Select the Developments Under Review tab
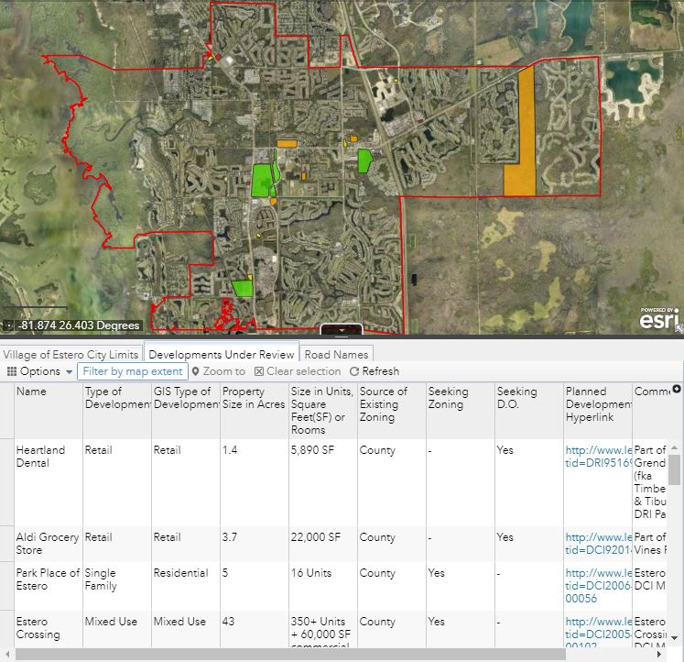Image resolution: width=684 pixels, height=662 pixels. coord(222,354)
